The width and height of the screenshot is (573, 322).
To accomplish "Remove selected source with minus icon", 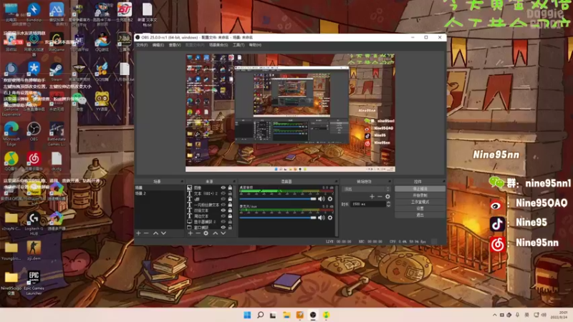I will point(198,233).
